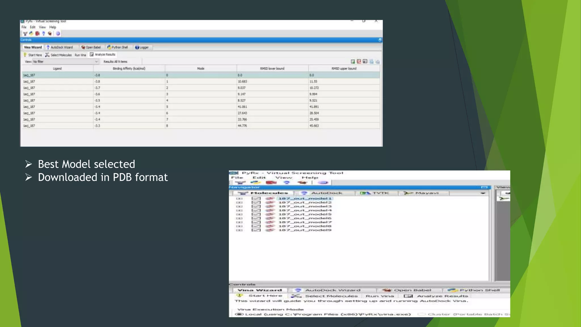Click Start Here step in top Vina Wizard
Image resolution: width=581 pixels, height=327 pixels.
33,55
